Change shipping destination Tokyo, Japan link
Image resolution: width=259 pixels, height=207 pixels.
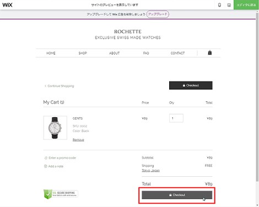150,171
